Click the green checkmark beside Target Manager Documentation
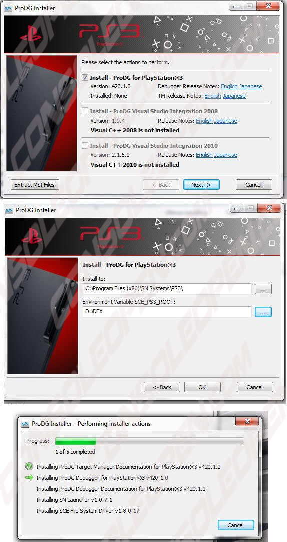 pyautogui.click(x=29, y=466)
